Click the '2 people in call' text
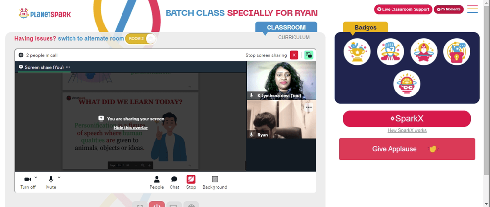This screenshot has height=207, width=490. (42, 55)
